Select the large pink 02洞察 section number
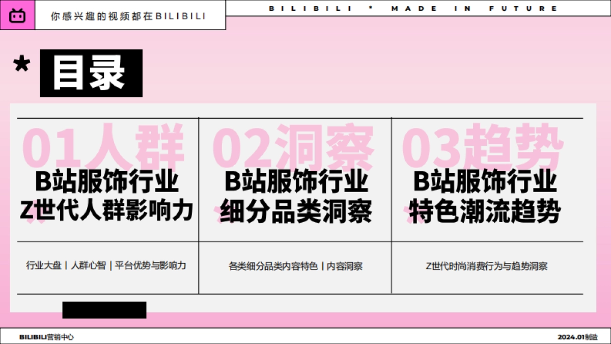The height and width of the screenshot is (344, 611). (295, 146)
